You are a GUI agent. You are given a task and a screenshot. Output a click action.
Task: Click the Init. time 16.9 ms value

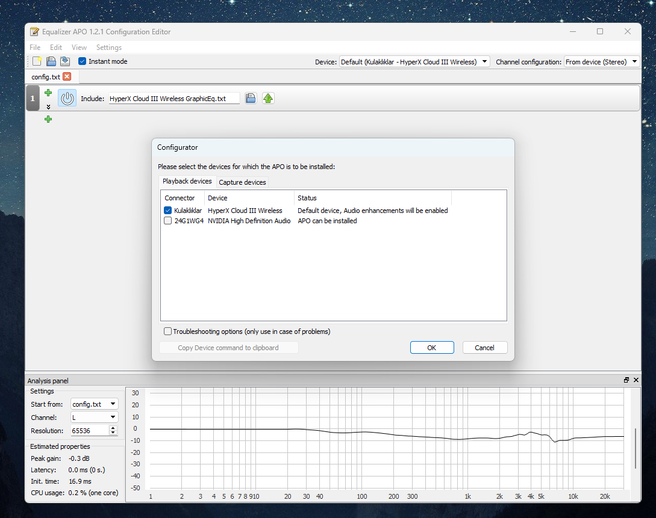tap(80, 481)
